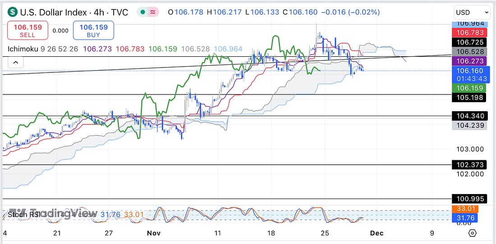Click the pink approximate-equal data indicator icon
496x244 pixels.
pyautogui.click(x=153, y=12)
